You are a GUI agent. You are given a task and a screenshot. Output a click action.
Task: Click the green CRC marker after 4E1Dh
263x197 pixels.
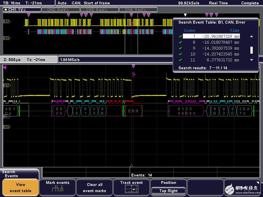19,111
